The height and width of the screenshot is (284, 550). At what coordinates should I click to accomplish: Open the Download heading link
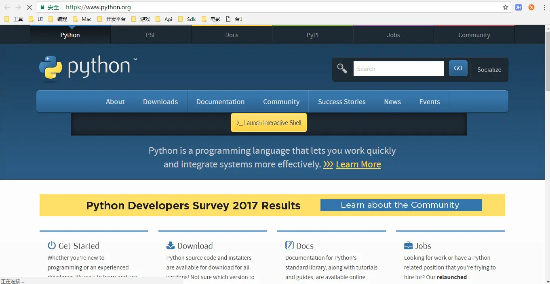coord(195,246)
